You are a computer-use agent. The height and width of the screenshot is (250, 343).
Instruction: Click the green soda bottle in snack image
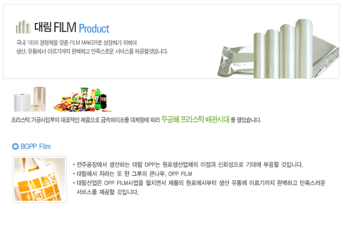tap(98, 99)
